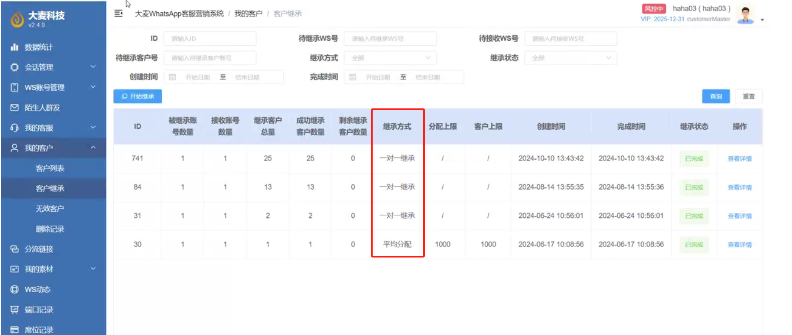Image resolution: width=792 pixels, height=335 pixels.
Task: Expand WS账号管理 menu chevron
Action: [93, 87]
